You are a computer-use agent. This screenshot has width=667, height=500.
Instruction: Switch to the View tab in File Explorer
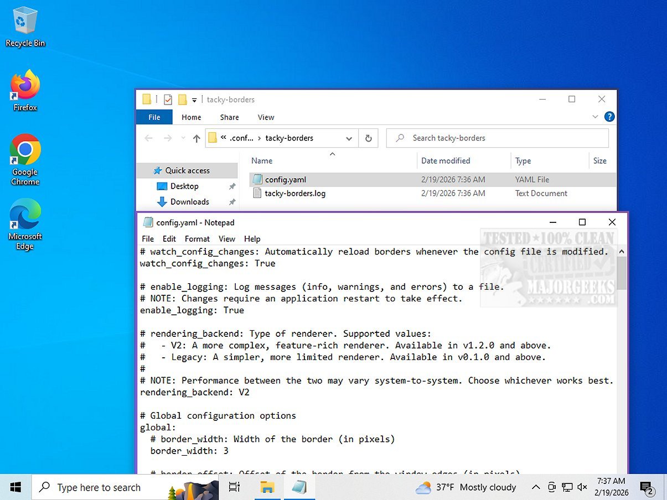(266, 117)
